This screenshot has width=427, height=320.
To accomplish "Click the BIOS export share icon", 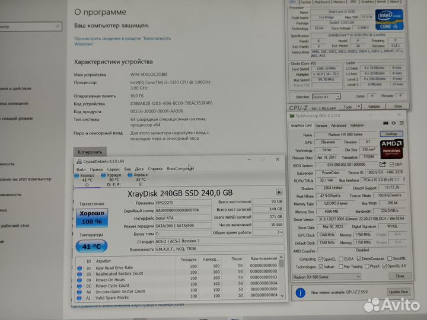I will point(383,164).
